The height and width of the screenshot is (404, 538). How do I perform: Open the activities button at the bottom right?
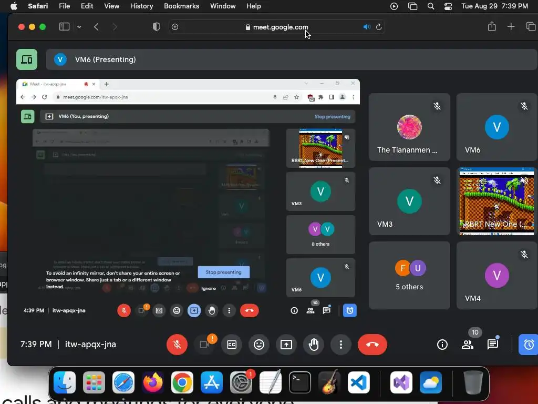[529, 344]
